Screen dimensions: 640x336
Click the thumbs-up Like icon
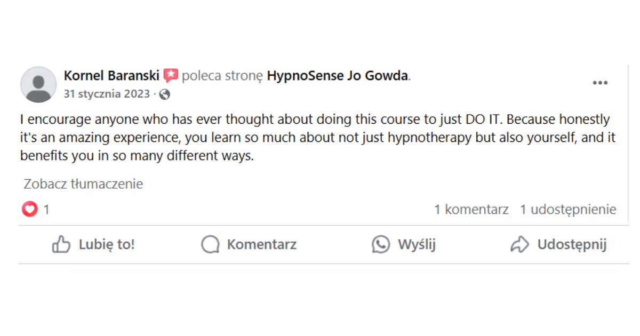click(61, 245)
